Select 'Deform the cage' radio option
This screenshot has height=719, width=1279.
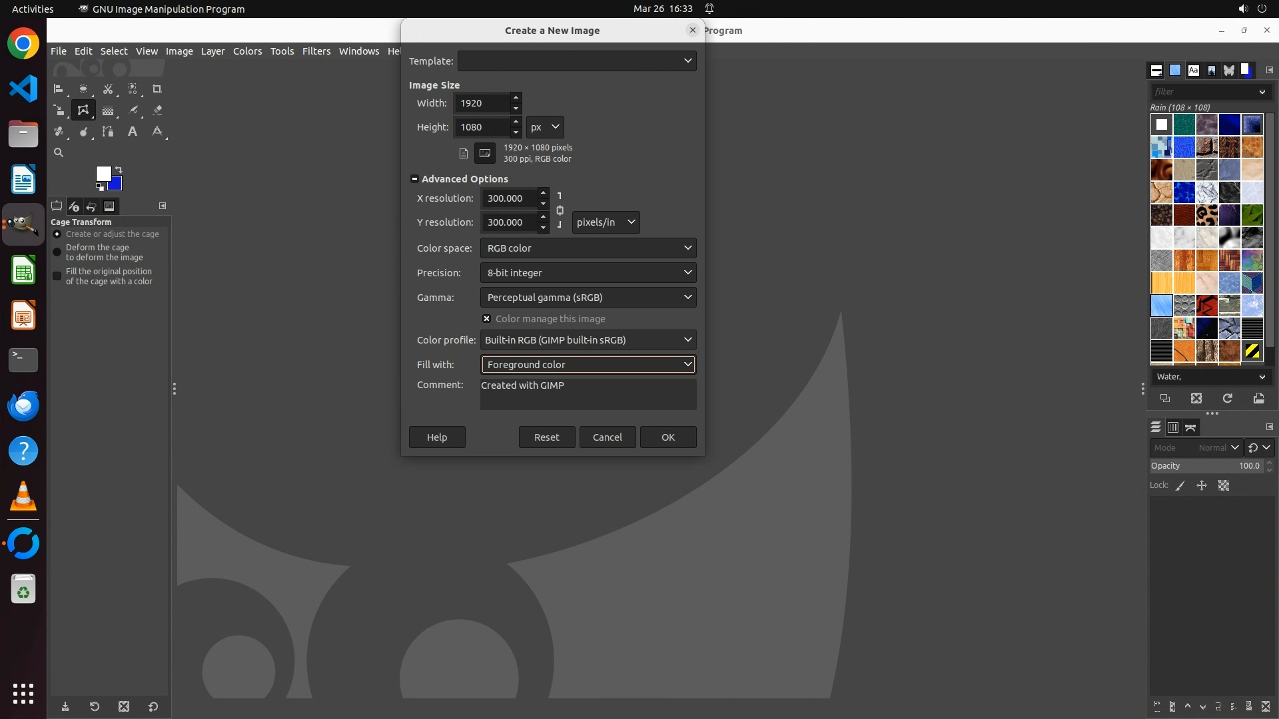(57, 252)
